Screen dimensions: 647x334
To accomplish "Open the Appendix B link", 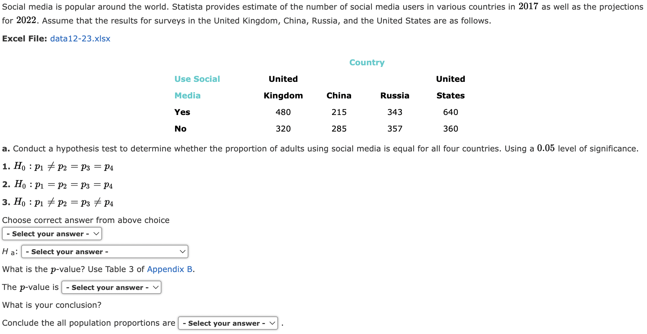I will point(170,269).
